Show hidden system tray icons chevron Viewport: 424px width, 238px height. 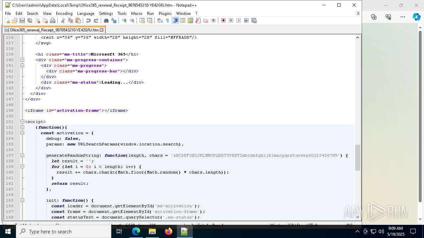click(x=357, y=231)
